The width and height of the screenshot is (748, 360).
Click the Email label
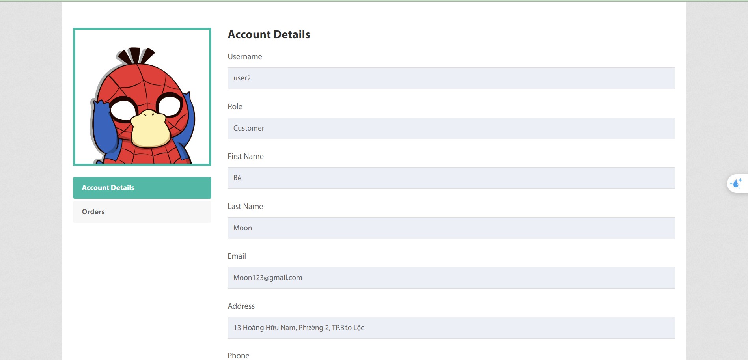[237, 256]
